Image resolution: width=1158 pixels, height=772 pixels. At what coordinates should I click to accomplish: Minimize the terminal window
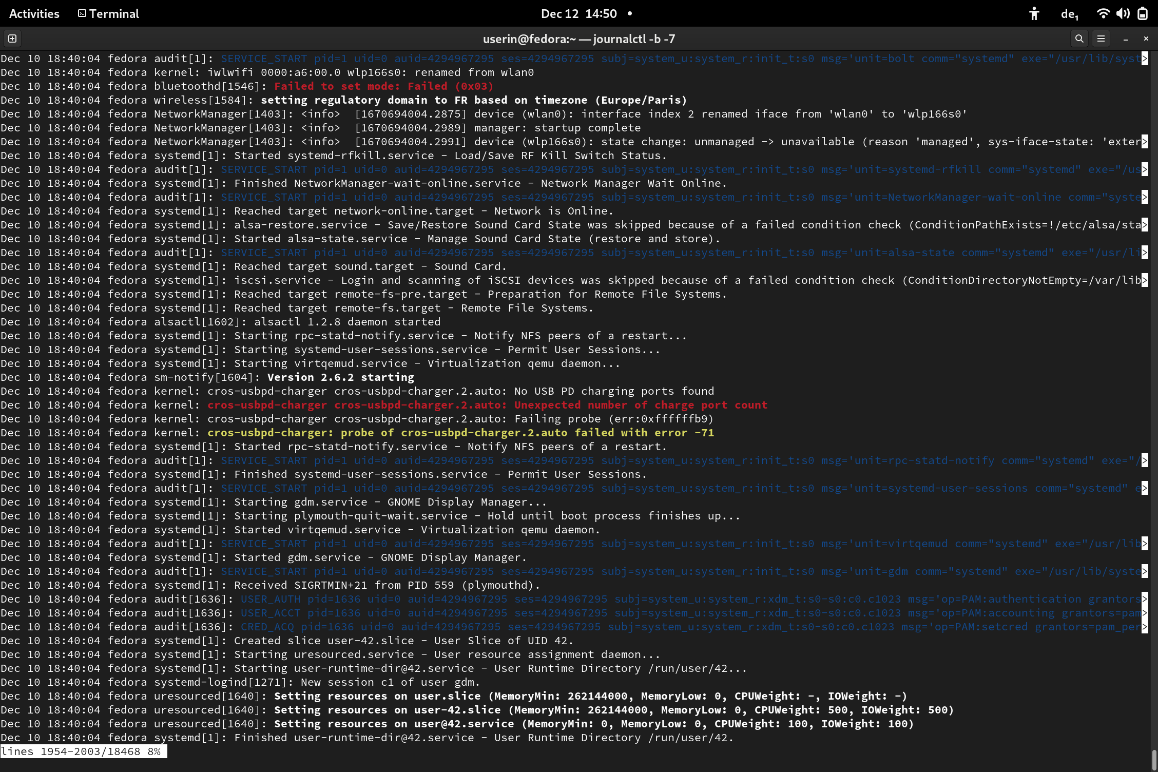pyautogui.click(x=1125, y=39)
